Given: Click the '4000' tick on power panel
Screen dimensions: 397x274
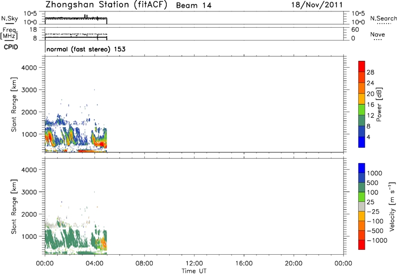Looking at the screenshot, I should click(x=29, y=68).
